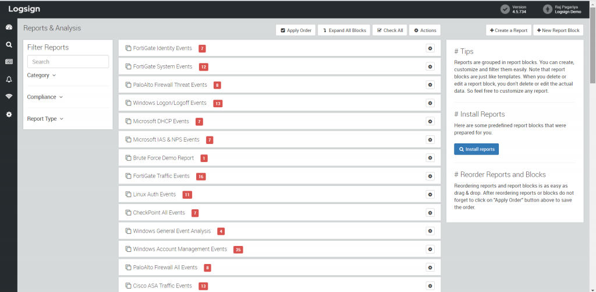The height and width of the screenshot is (292, 596).
Task: Click Microsoft IAS & NPS Events title
Action: coord(166,140)
